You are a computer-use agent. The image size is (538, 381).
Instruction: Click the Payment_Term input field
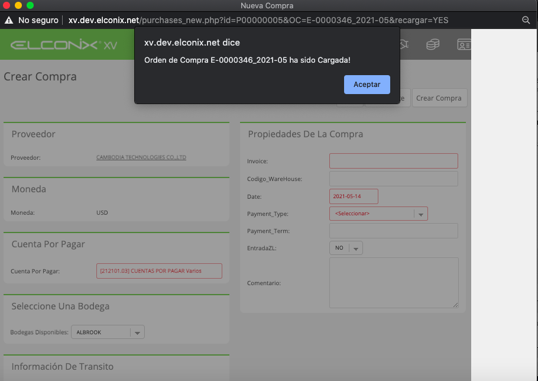(394, 231)
